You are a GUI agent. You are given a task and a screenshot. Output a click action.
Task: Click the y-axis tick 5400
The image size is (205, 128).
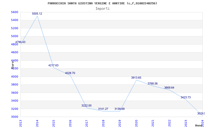click(15, 20)
